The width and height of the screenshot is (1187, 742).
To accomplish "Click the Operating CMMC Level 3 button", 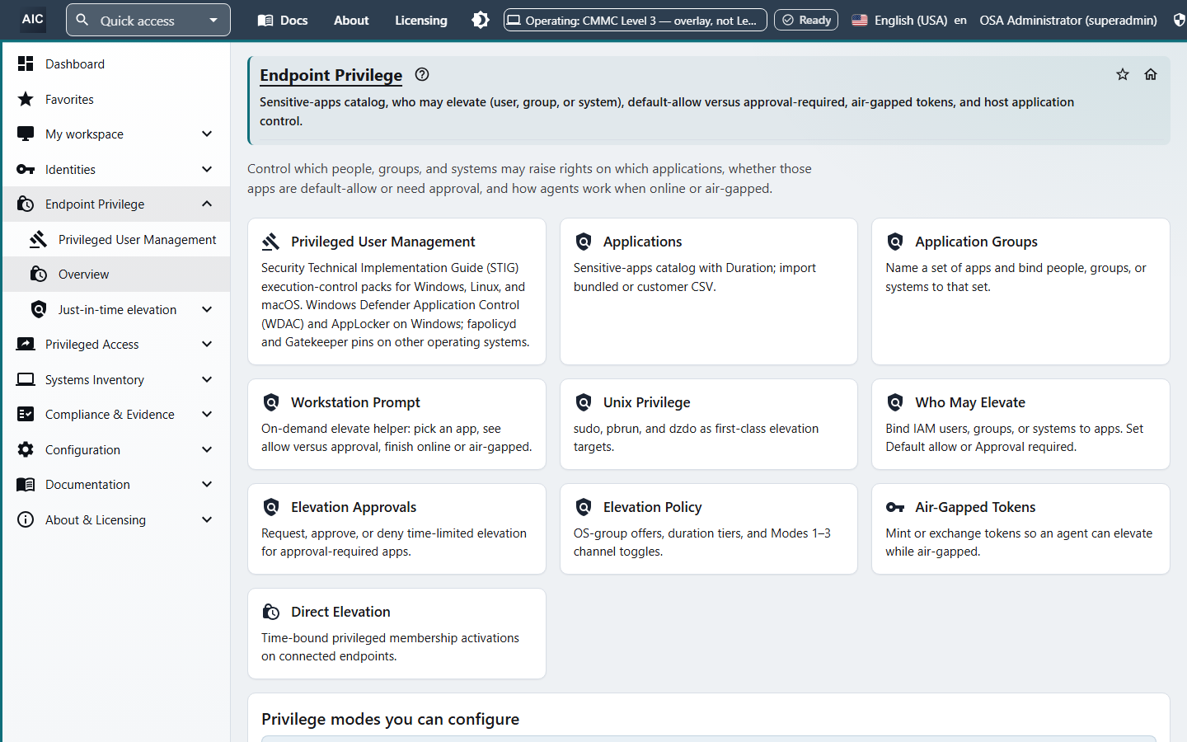I will pyautogui.click(x=635, y=20).
